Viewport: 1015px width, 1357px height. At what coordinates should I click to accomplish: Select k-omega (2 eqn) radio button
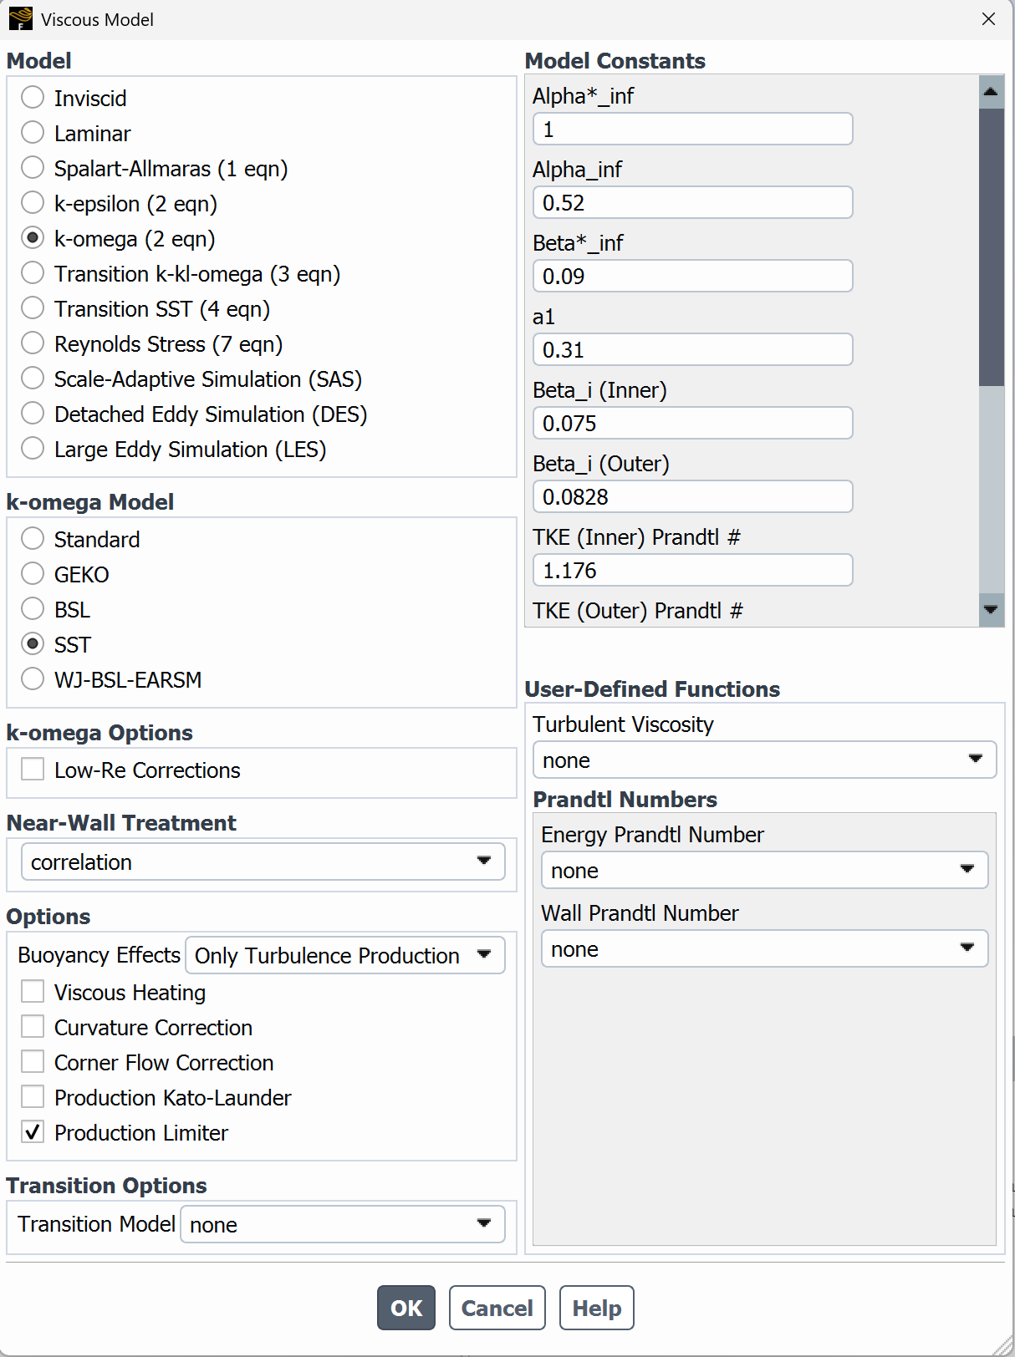[x=33, y=238]
